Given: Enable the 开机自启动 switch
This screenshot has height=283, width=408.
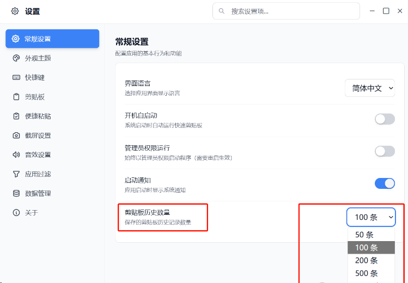Looking at the screenshot, I should pos(385,119).
